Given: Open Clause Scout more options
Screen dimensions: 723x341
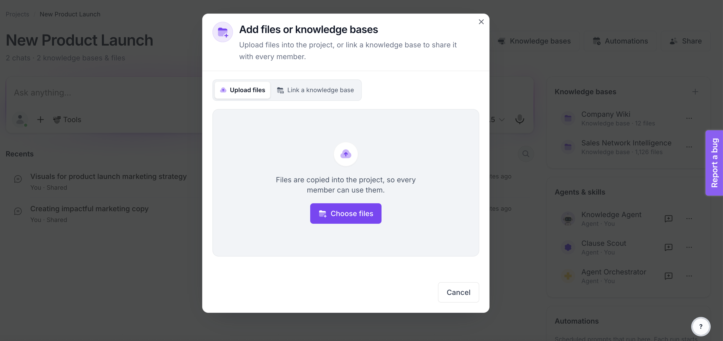Looking at the screenshot, I should 689,247.
